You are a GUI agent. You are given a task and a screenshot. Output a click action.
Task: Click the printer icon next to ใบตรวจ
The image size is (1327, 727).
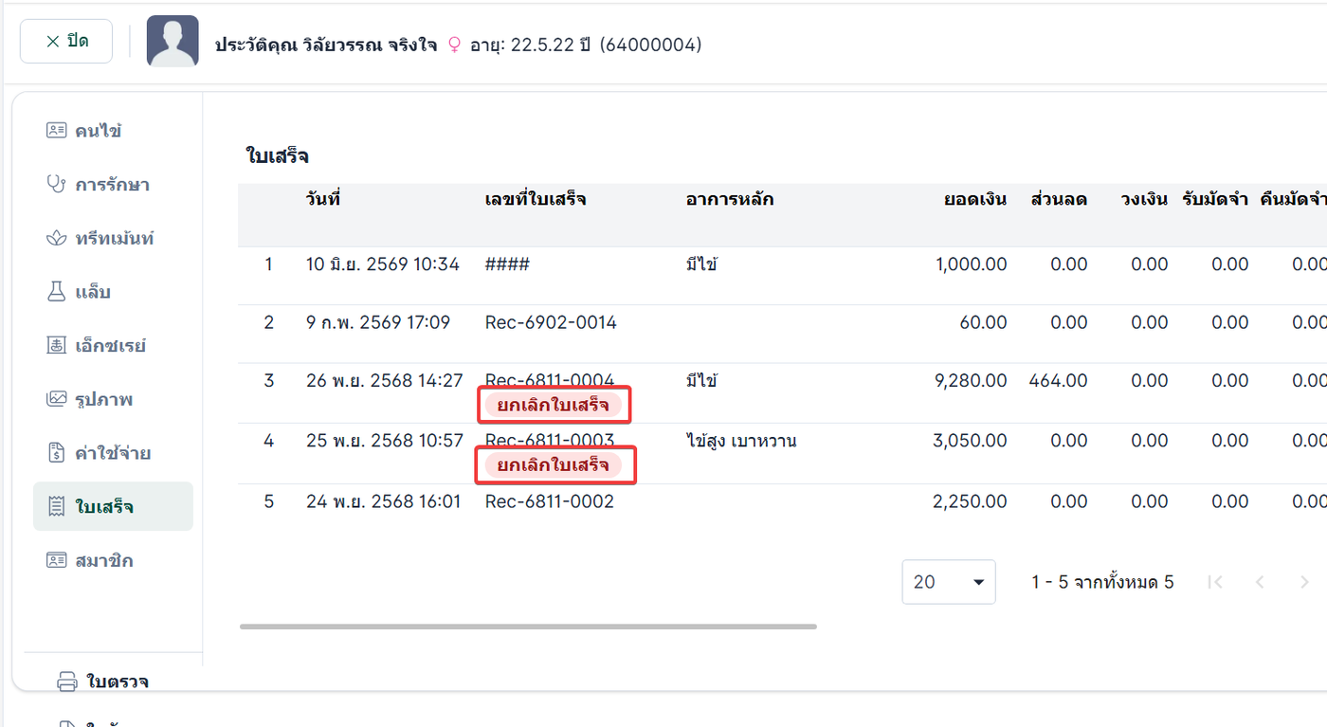click(x=66, y=682)
